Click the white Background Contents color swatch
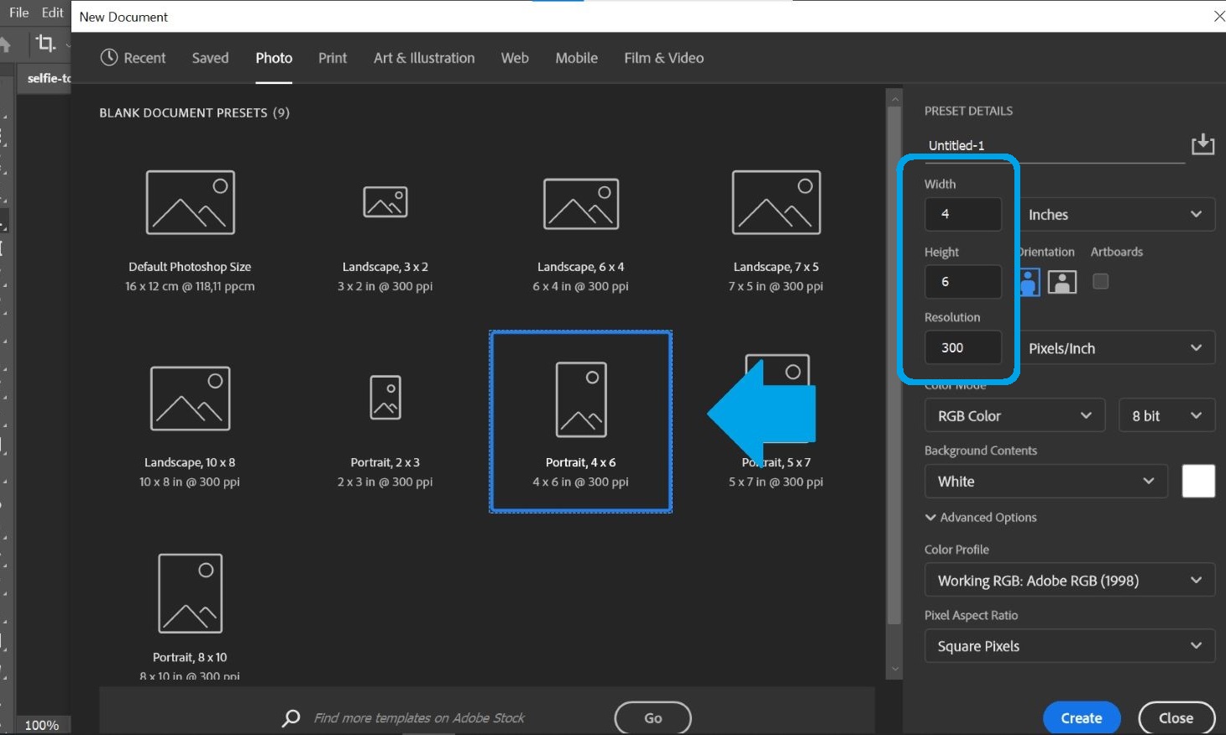This screenshot has width=1226, height=735. click(1198, 481)
